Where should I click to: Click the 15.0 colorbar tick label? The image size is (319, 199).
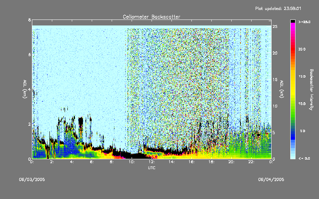tap(302, 76)
